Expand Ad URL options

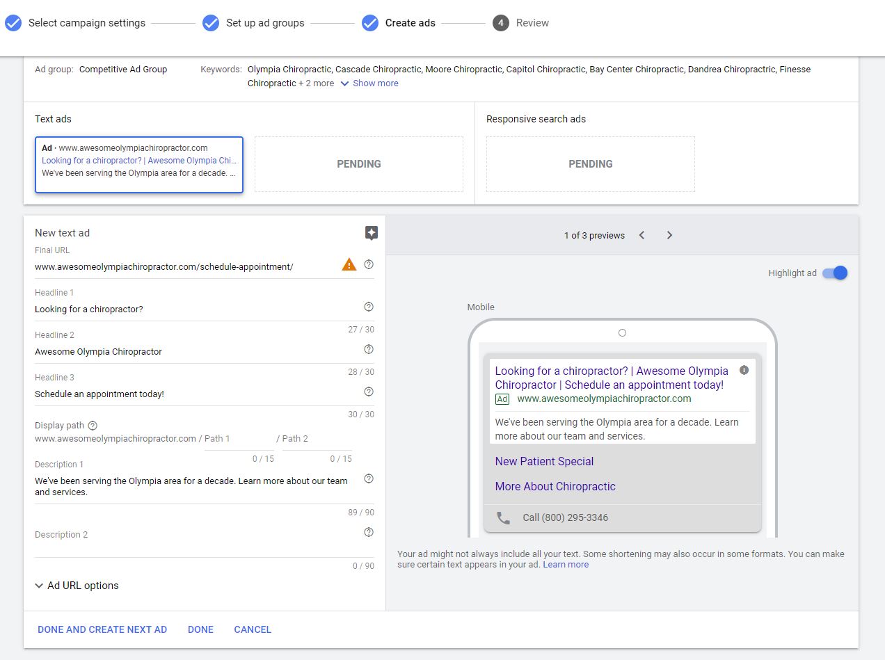[77, 586]
